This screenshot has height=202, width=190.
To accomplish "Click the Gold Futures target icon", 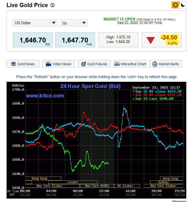I will click(x=84, y=64).
